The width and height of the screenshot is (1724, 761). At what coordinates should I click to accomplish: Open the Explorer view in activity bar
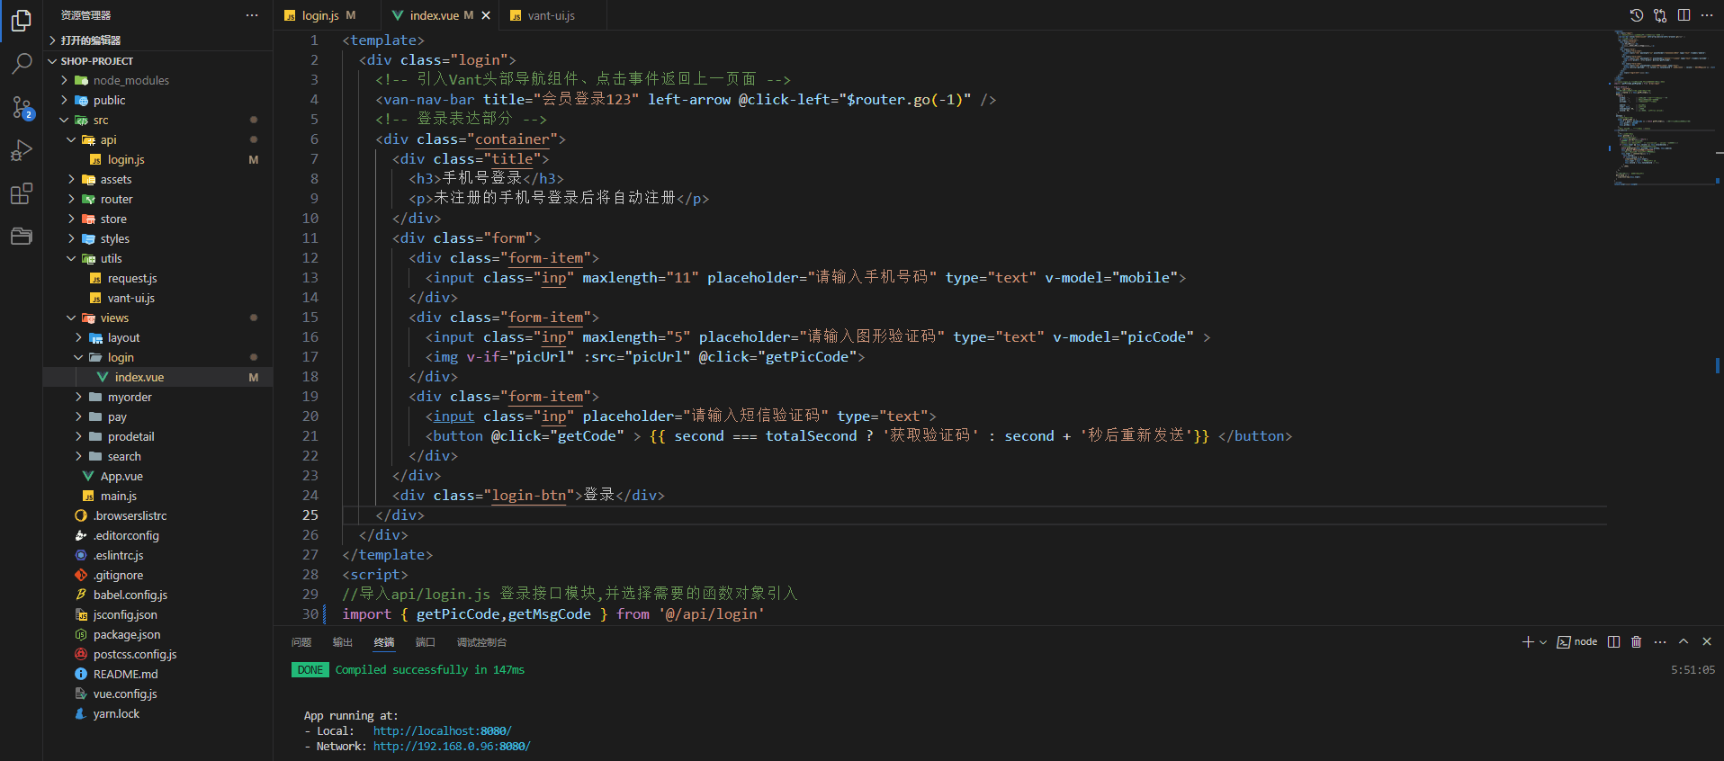[22, 20]
